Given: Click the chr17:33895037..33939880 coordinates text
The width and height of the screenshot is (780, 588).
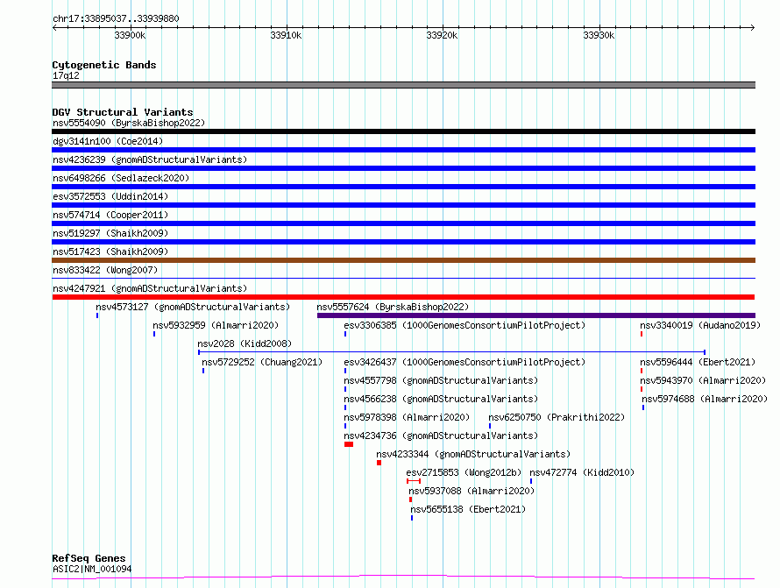Looking at the screenshot, I should click(116, 18).
